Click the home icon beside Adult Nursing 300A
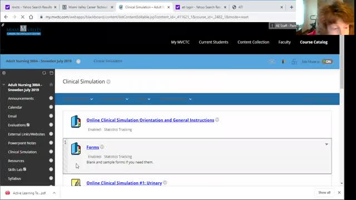356x200 pixels. point(51,84)
